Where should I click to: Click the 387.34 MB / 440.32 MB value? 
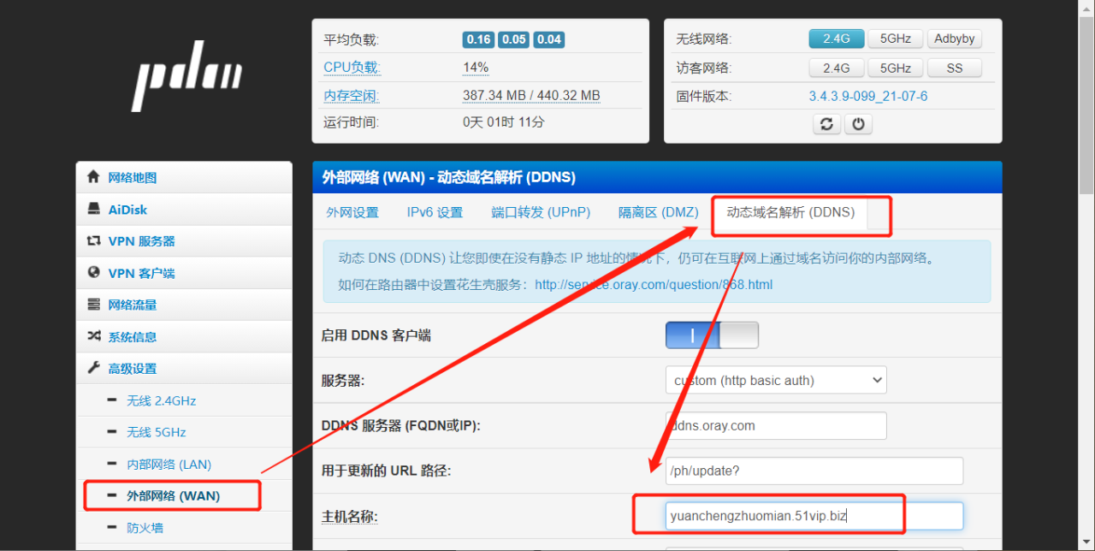click(531, 96)
